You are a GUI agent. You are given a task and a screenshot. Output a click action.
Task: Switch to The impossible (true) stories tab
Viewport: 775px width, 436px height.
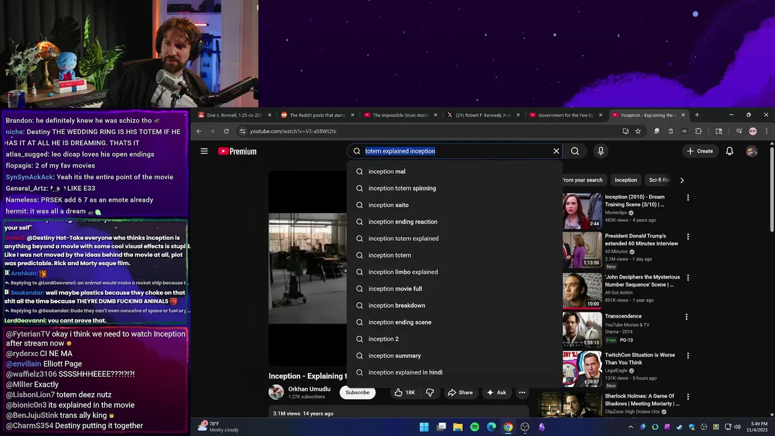point(400,115)
